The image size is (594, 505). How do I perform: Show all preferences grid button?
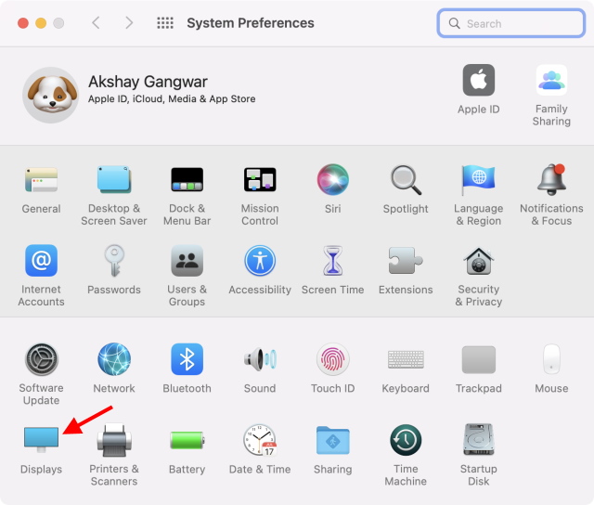[x=165, y=22]
